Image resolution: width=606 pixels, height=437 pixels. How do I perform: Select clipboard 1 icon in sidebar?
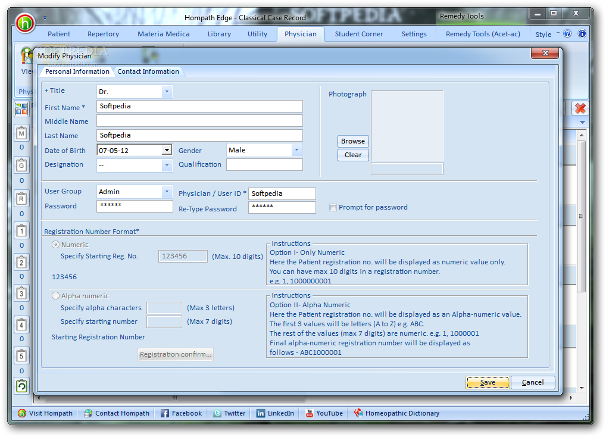[21, 230]
